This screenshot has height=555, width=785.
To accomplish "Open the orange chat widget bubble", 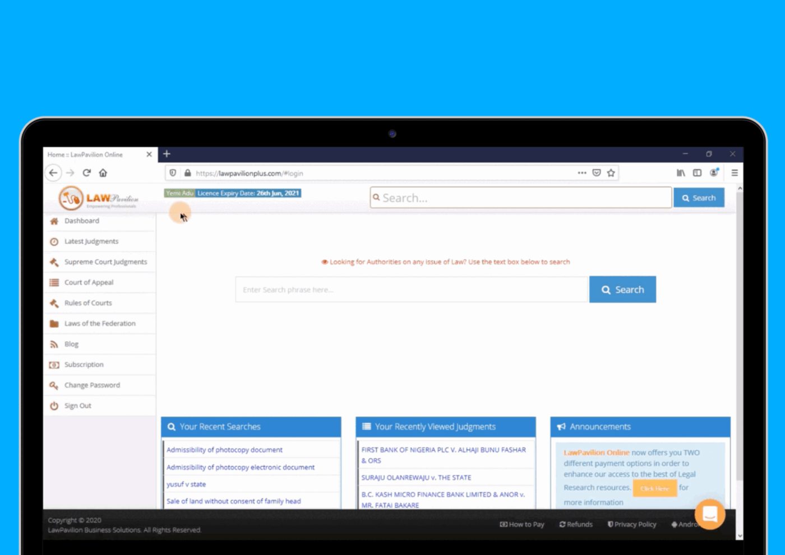I will tap(710, 514).
